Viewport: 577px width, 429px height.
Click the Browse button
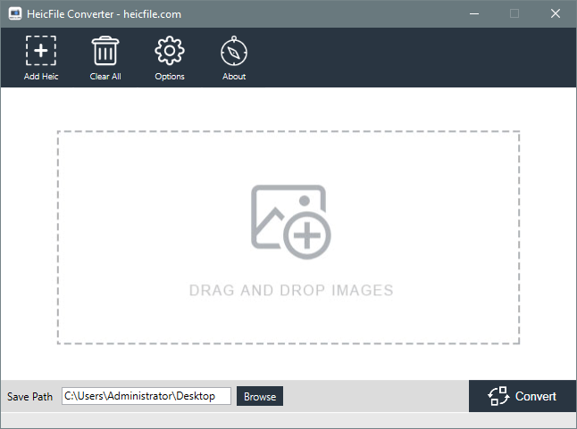coord(260,396)
